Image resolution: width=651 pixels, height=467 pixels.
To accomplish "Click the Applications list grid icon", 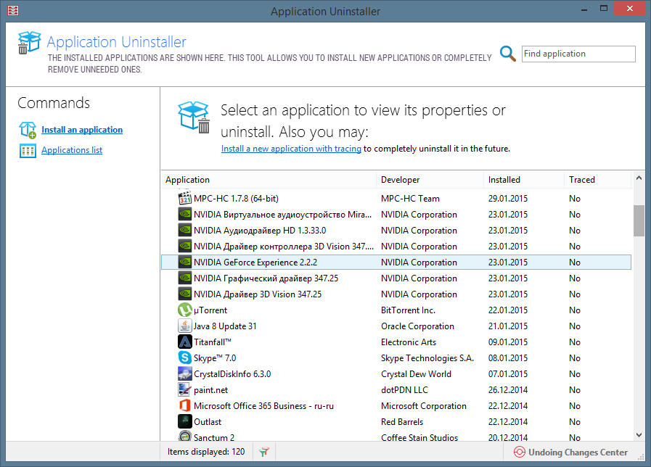I will (28, 151).
